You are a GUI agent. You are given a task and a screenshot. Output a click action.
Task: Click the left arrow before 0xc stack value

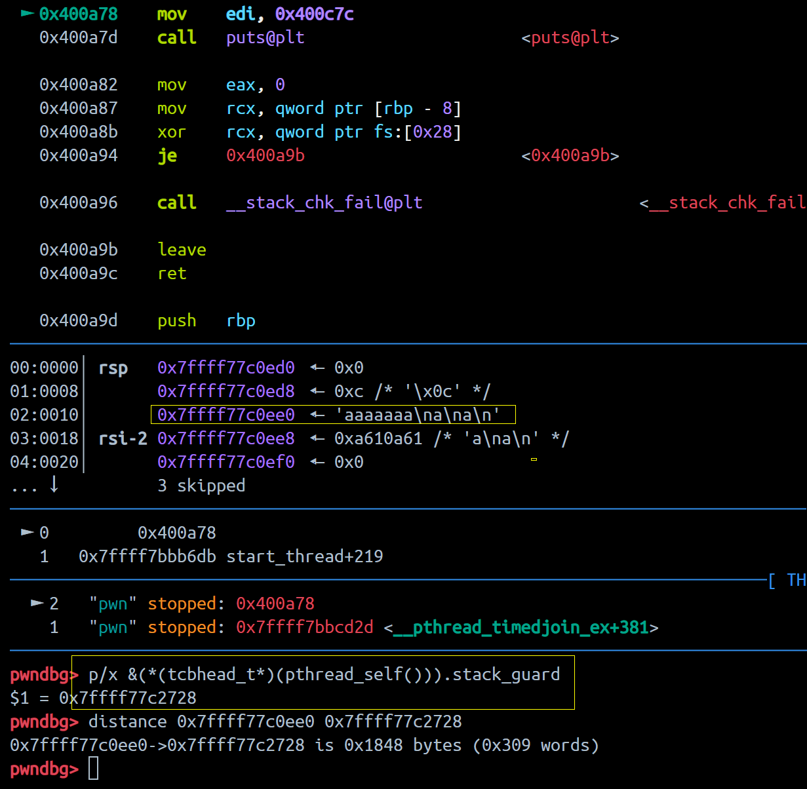(x=317, y=391)
